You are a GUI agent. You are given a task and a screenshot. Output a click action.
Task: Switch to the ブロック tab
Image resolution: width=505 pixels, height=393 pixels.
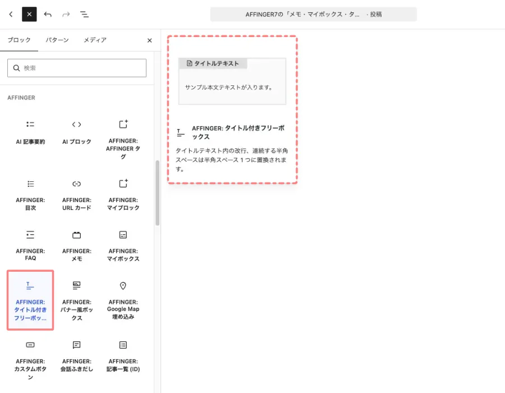[19, 40]
